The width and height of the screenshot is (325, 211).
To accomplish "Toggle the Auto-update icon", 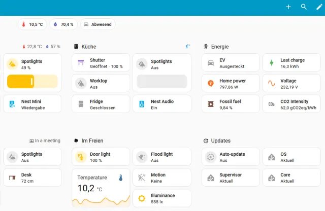I will click(211, 157).
